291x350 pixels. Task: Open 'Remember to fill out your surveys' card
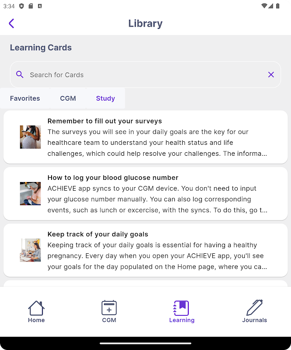coord(145,137)
